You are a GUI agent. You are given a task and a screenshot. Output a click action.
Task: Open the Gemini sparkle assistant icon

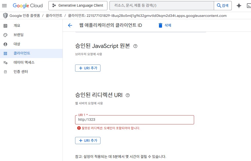(239, 6)
